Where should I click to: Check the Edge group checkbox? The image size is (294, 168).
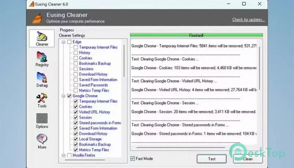pyautogui.click(x=69, y=42)
